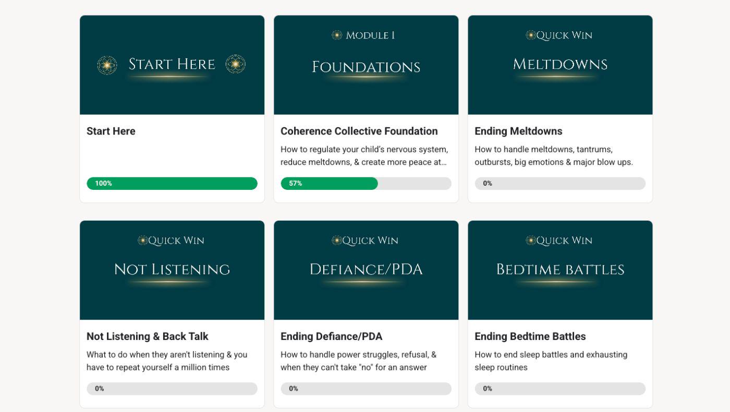Image resolution: width=730 pixels, height=412 pixels.
Task: Click the left mandala icon beside Start Here
Action: point(107,65)
